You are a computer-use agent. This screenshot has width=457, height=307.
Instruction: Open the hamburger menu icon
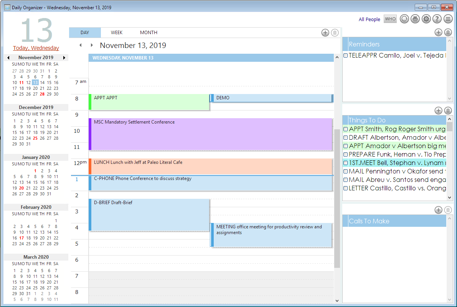(x=448, y=19)
